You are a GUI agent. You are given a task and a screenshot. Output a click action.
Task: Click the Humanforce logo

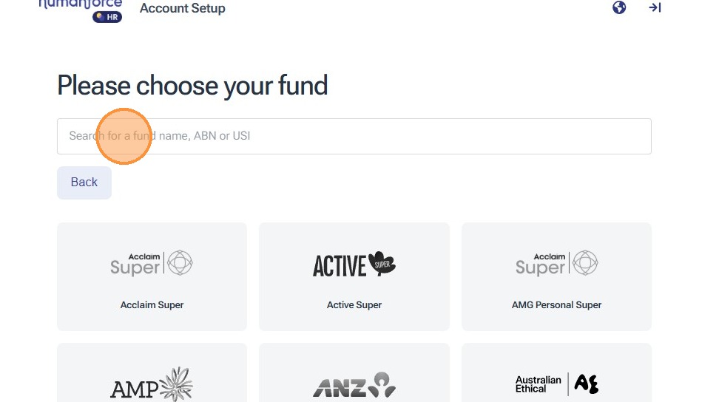(80, 4)
